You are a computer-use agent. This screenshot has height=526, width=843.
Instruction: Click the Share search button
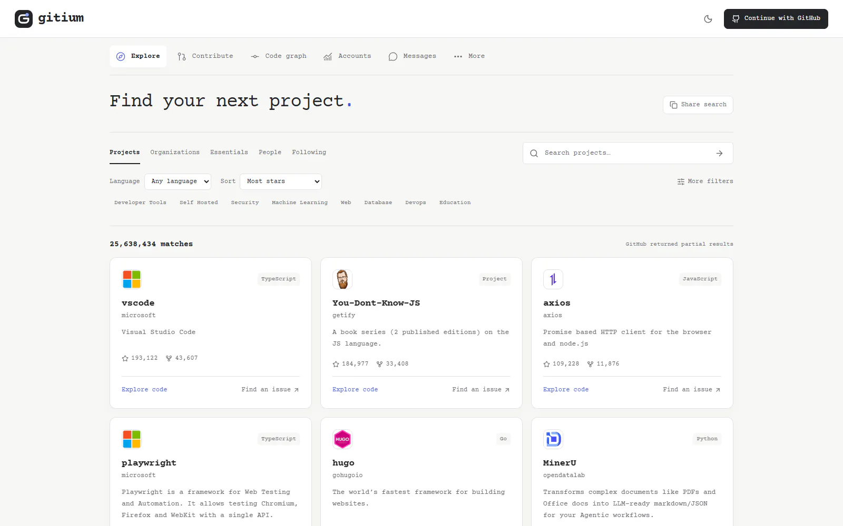coord(698,105)
